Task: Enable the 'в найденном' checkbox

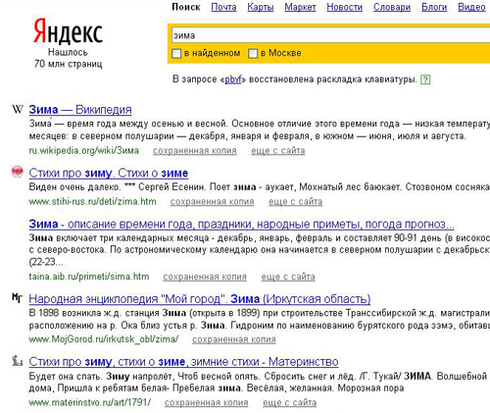Action: coord(176,53)
